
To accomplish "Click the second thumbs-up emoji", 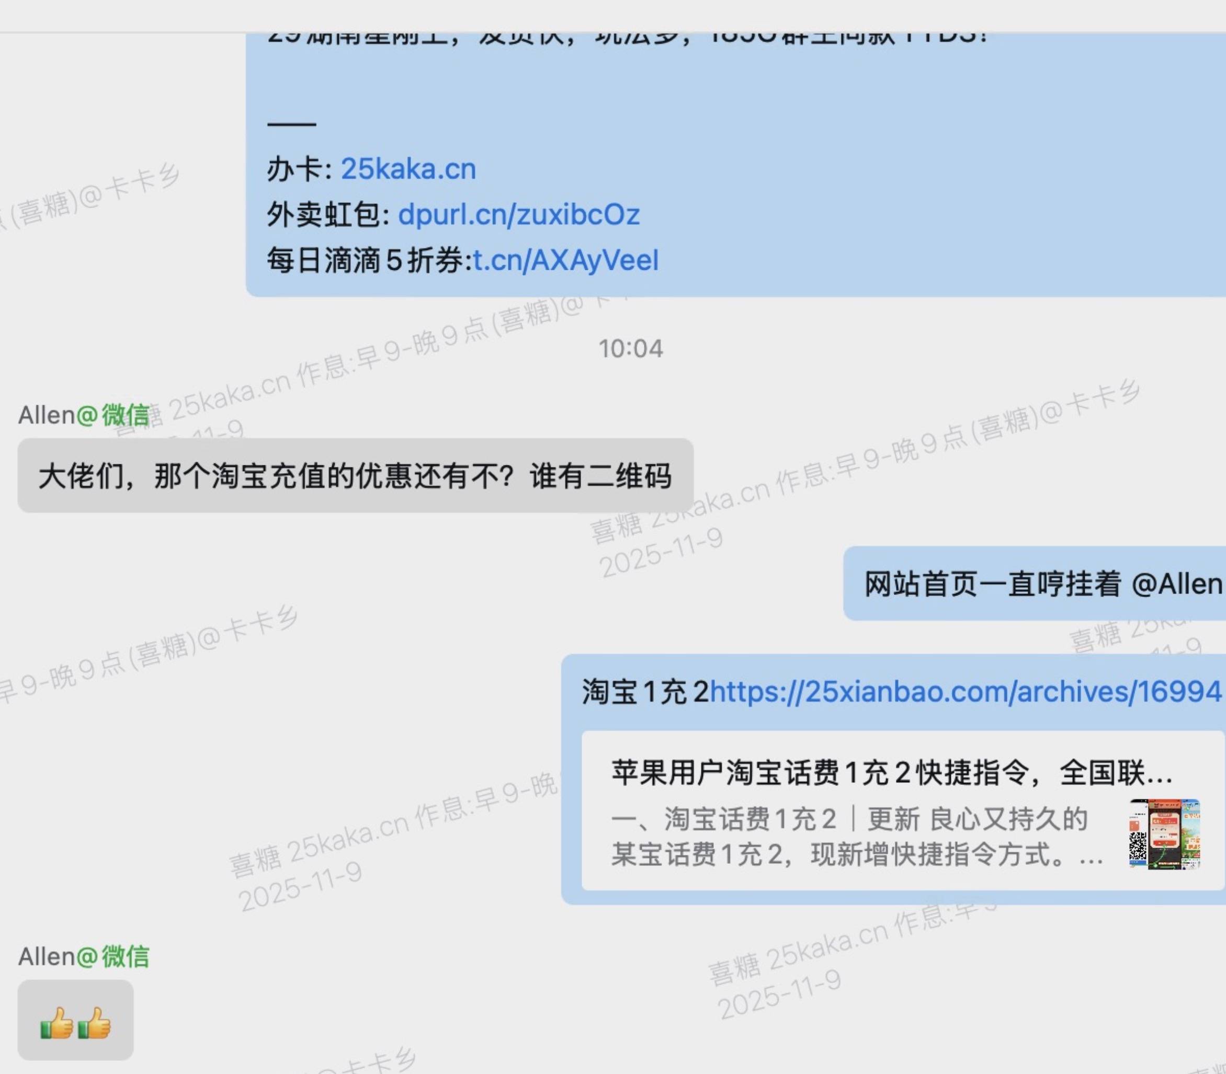I will pyautogui.click(x=95, y=1022).
